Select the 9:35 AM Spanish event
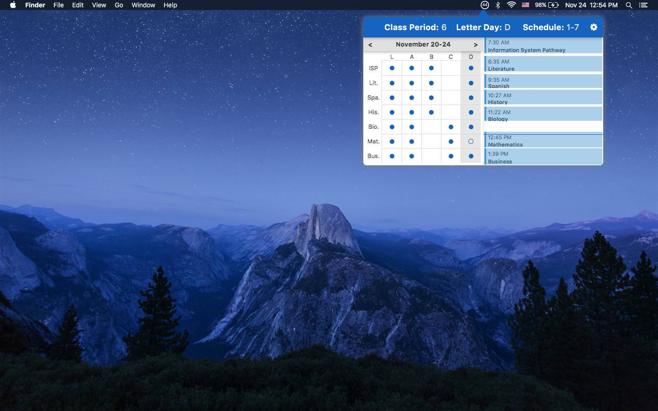The image size is (658, 411). point(543,81)
